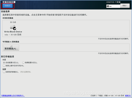132x98 pixels.
Task: Open the 帮助 help button
Action: tap(125, 6)
